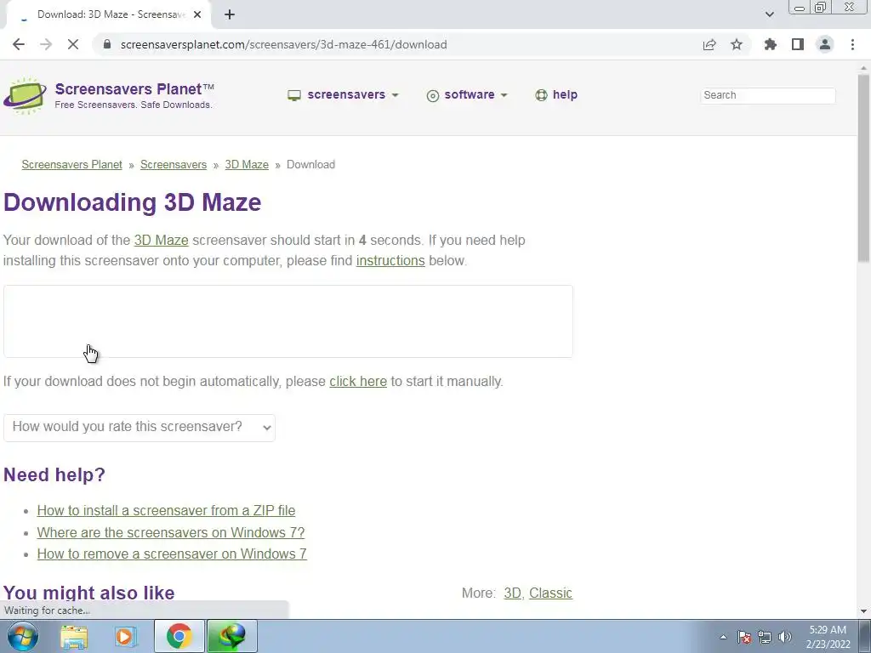Expand the screensavers navigation menu
This screenshot has width=871, height=653.
[x=344, y=95]
